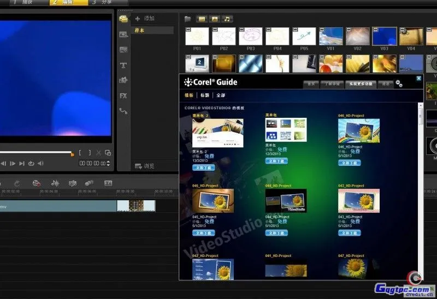Select the V03 blue video thumbnail

point(384,37)
